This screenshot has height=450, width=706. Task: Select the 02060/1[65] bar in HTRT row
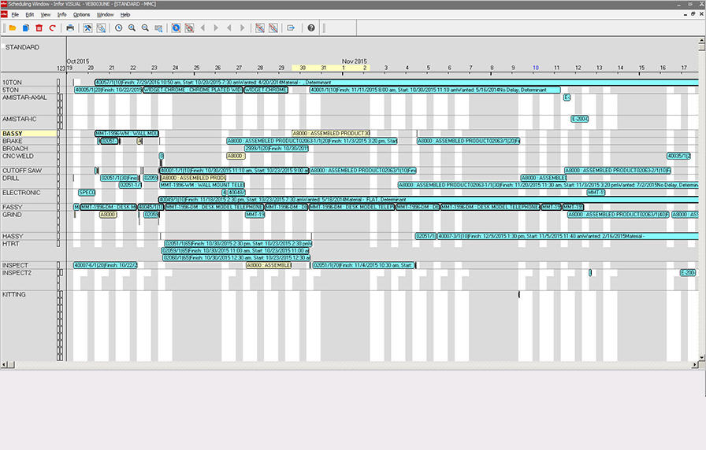(236, 257)
